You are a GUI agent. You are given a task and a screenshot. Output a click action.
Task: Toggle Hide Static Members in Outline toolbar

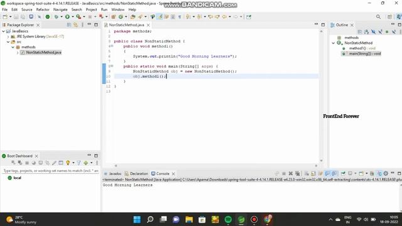coord(380,32)
